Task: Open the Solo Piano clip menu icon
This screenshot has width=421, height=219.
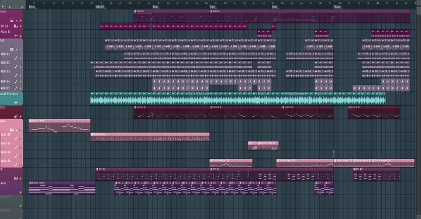Action: click(x=92, y=134)
